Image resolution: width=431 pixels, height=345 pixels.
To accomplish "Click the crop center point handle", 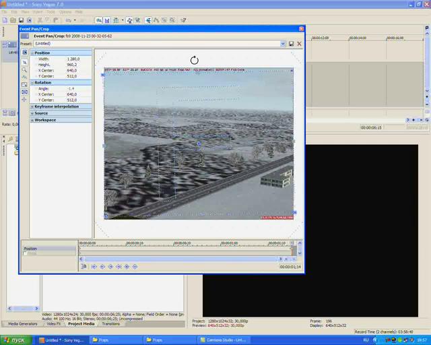I will point(199,144).
